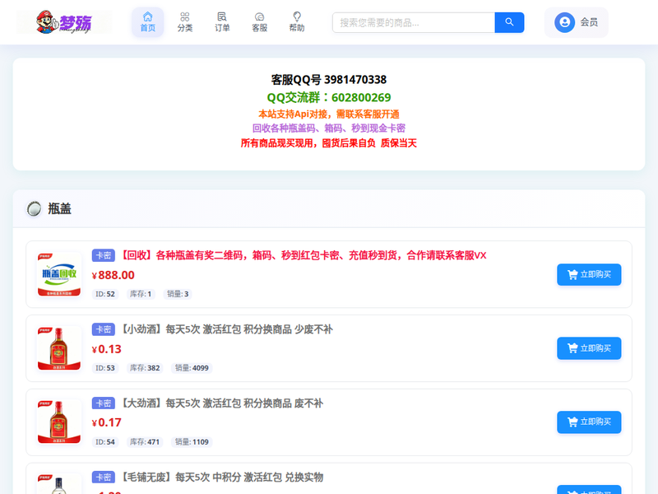Open the 小劲酒 bottle thumbnail
Viewport: 658px width, 494px height.
coord(59,348)
